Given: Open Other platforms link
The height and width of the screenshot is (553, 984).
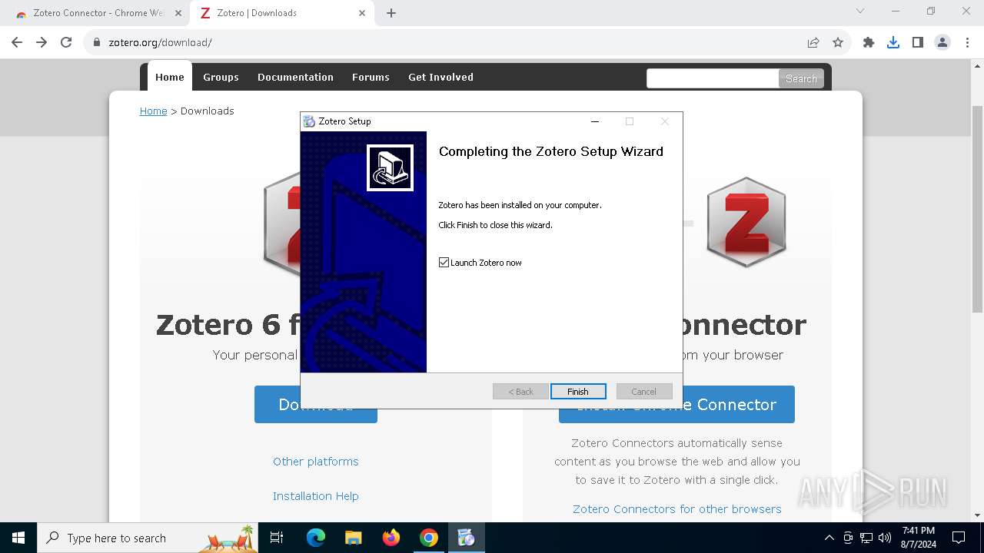Looking at the screenshot, I should pos(316,462).
